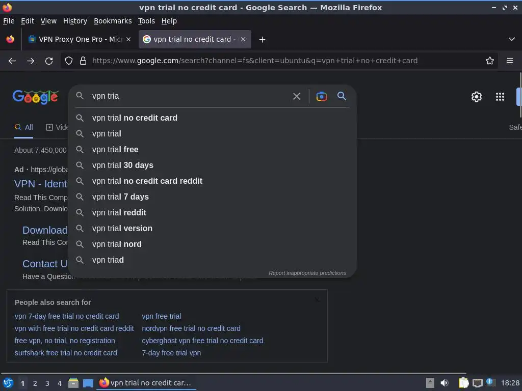Click the page vertical scrollbar

520,95
